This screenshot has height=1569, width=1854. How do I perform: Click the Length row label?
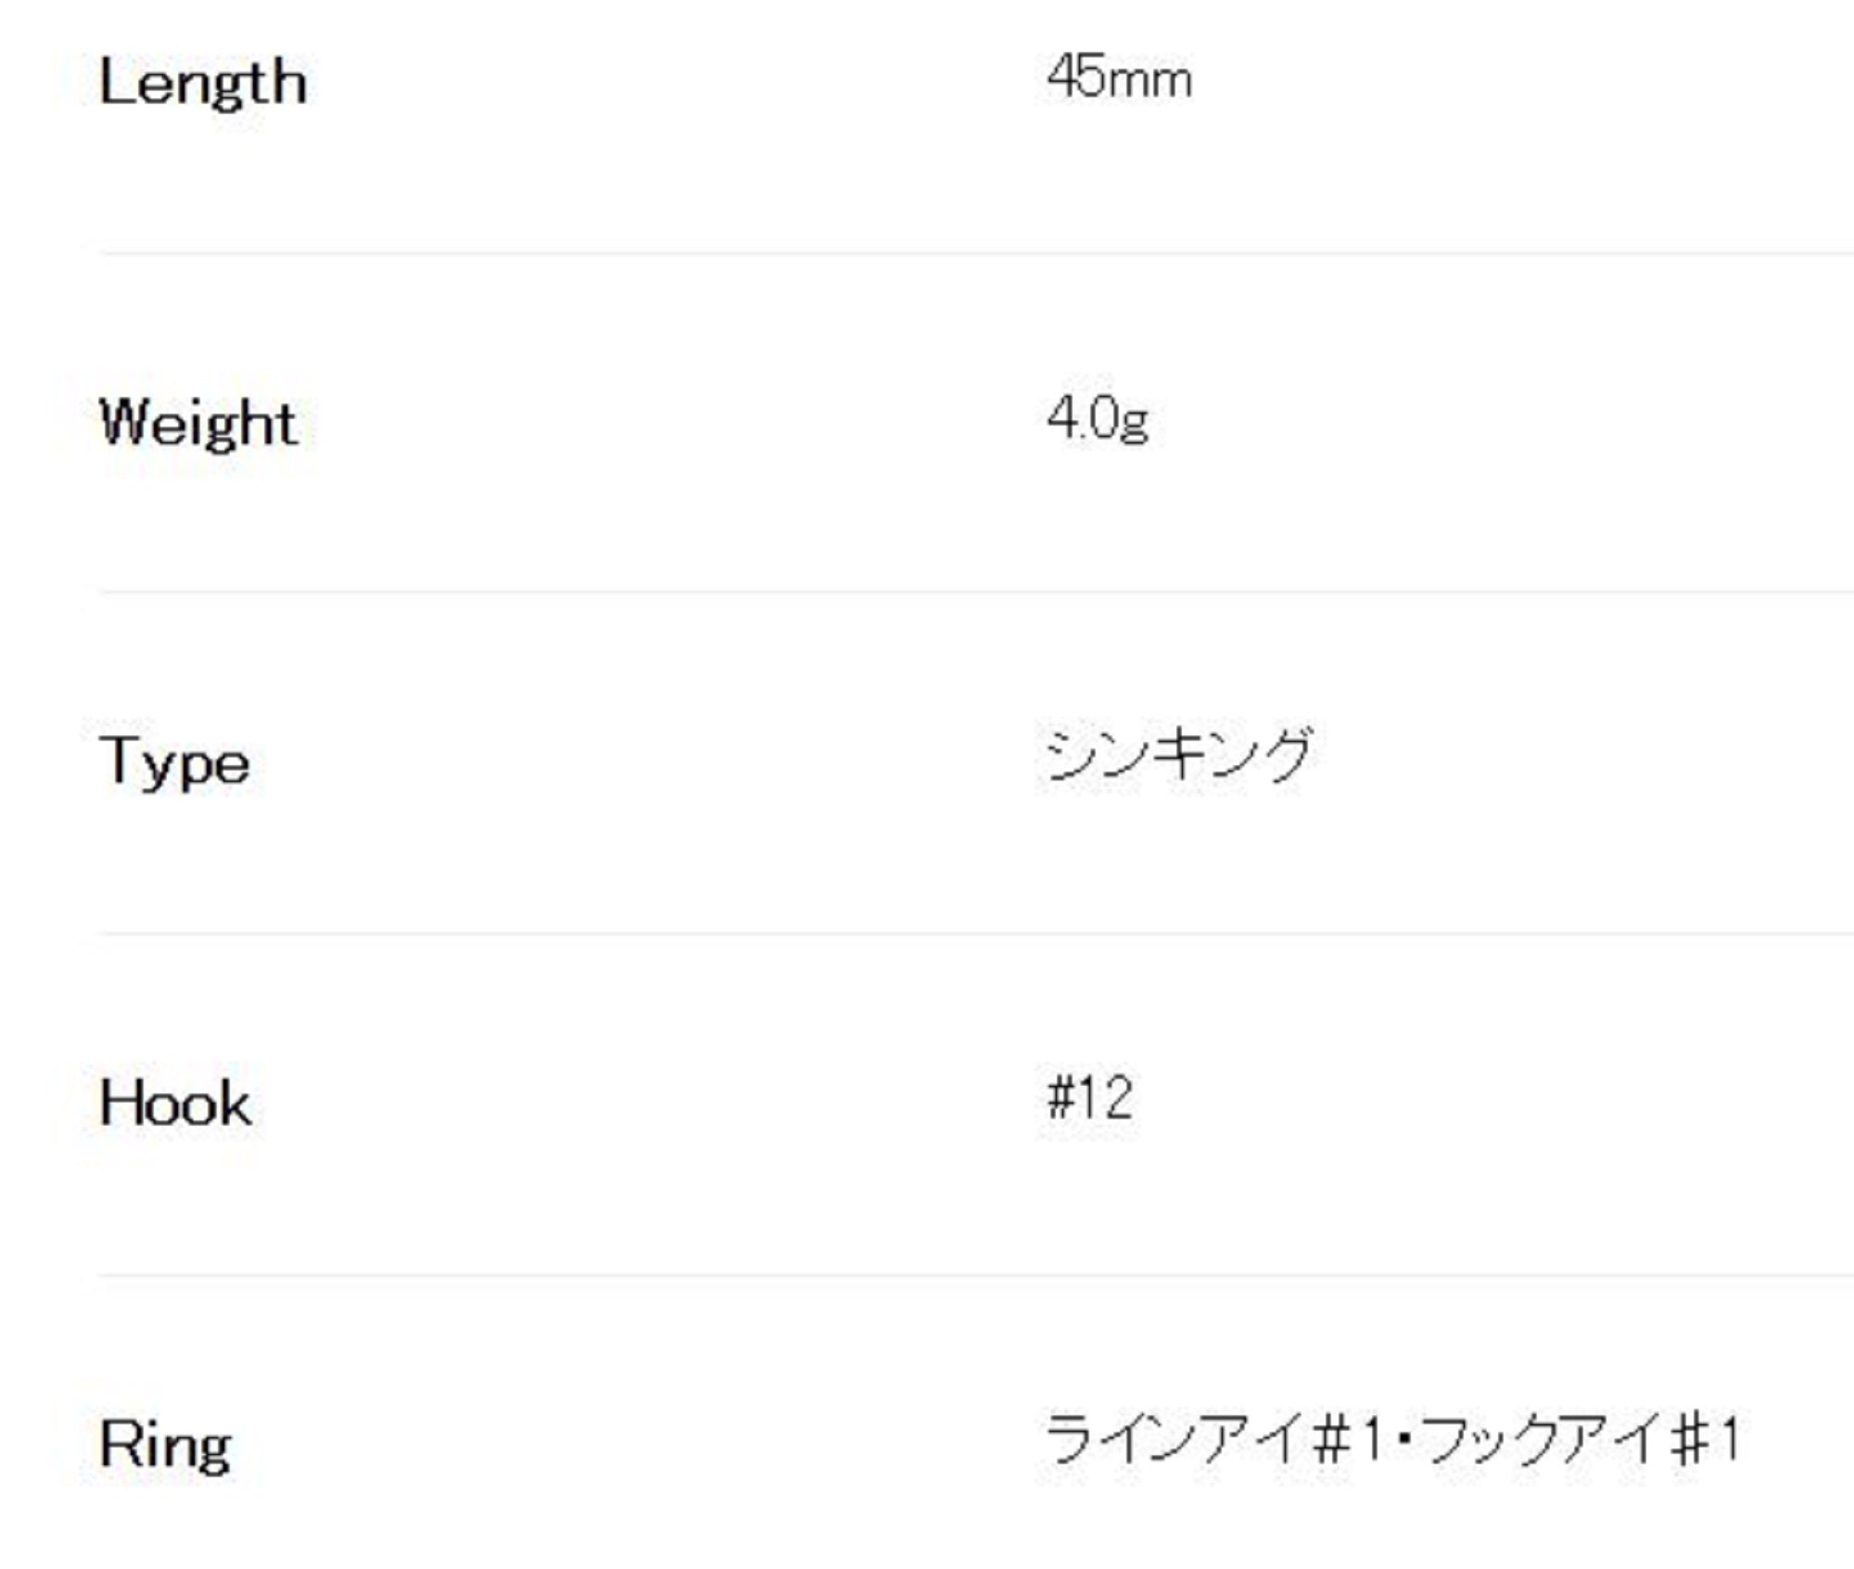[x=202, y=83]
